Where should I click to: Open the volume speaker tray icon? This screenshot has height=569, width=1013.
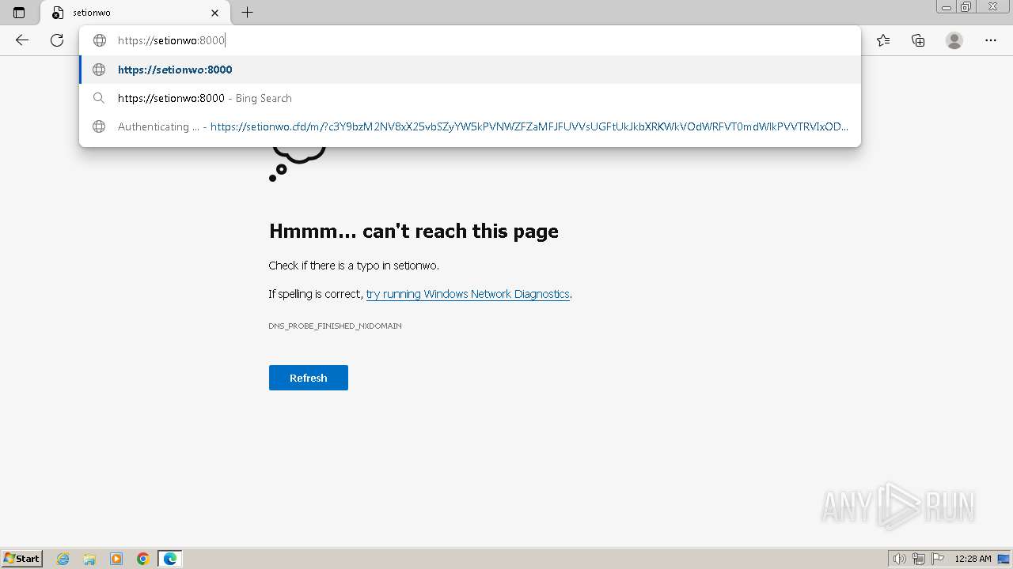tap(900, 559)
